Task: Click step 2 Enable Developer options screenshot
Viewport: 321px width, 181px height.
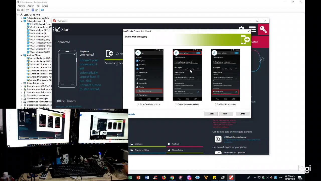Action: pyautogui.click(x=187, y=75)
